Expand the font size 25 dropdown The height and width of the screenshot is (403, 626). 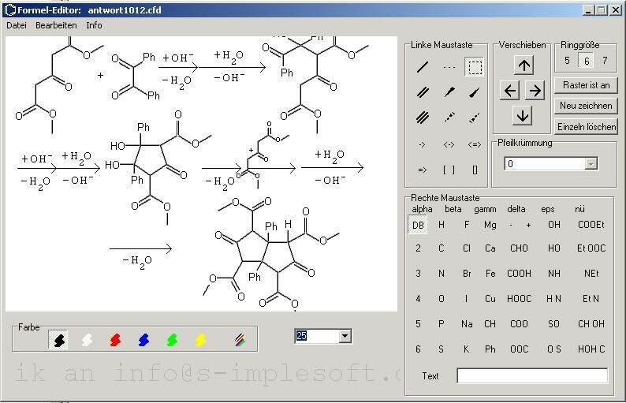(345, 336)
